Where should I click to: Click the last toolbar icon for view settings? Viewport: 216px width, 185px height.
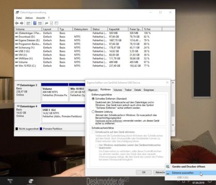(56, 23)
